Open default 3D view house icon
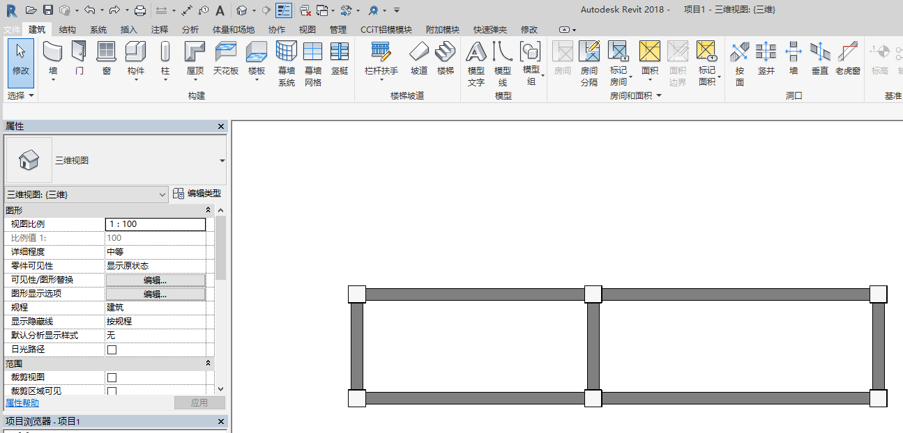 tap(241, 10)
